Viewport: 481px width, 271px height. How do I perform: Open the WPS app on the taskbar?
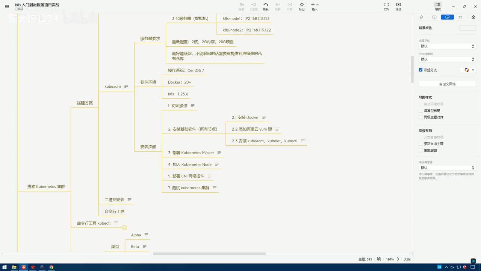tap(33, 267)
